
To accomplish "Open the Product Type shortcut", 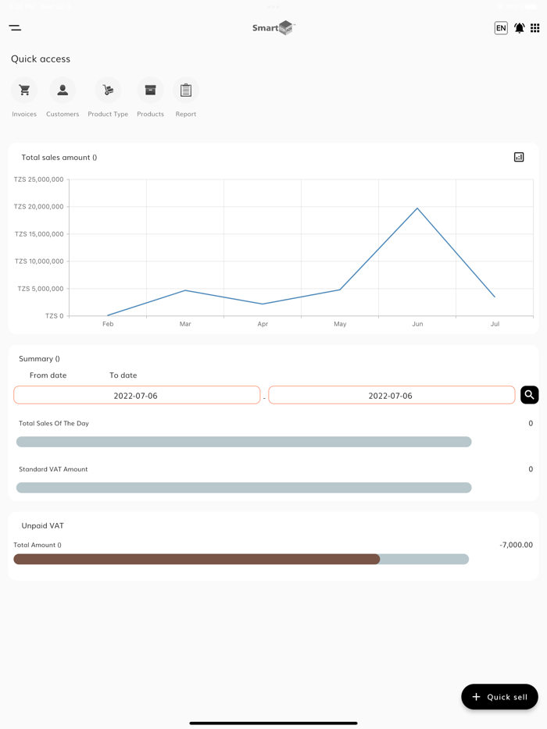I will 108,91.
